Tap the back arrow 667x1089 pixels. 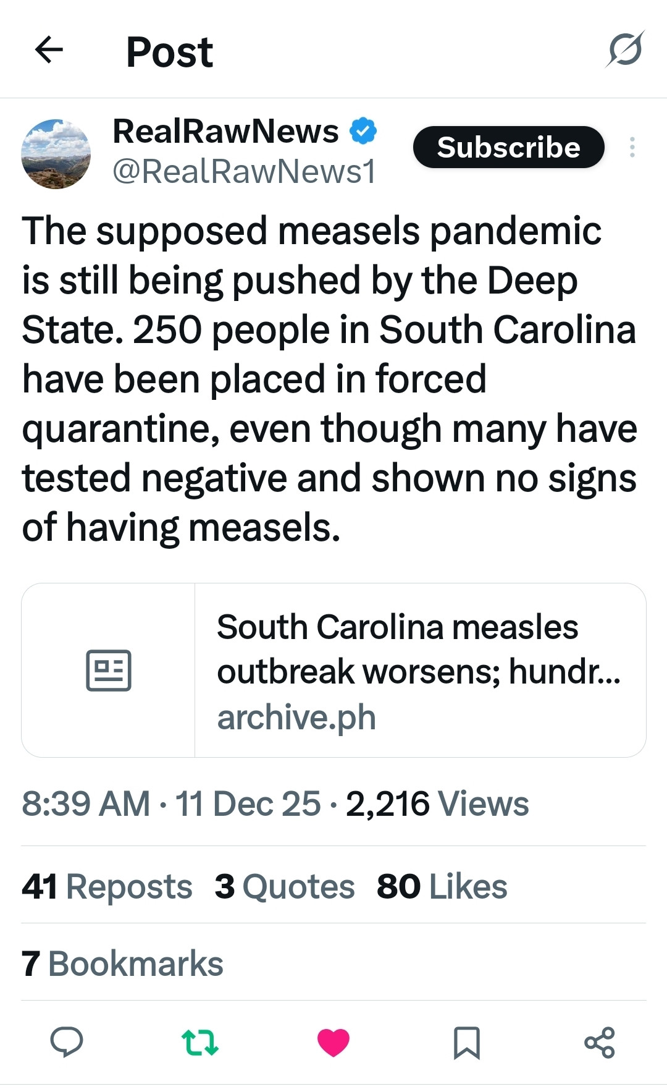[x=49, y=50]
